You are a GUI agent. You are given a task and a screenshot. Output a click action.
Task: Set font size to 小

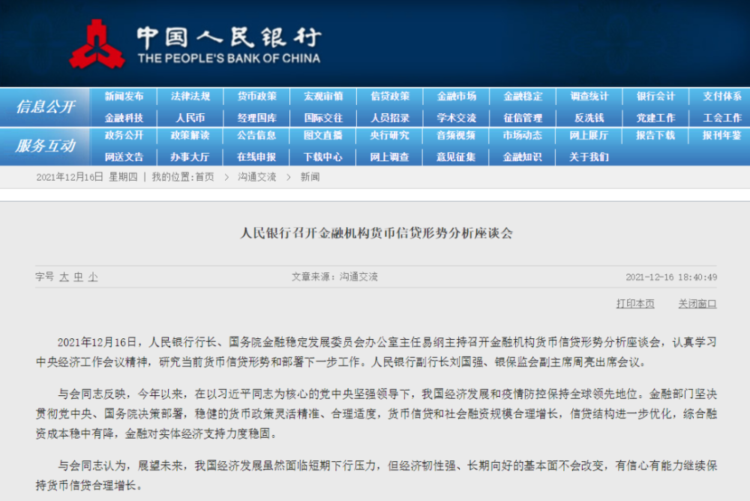point(93,277)
